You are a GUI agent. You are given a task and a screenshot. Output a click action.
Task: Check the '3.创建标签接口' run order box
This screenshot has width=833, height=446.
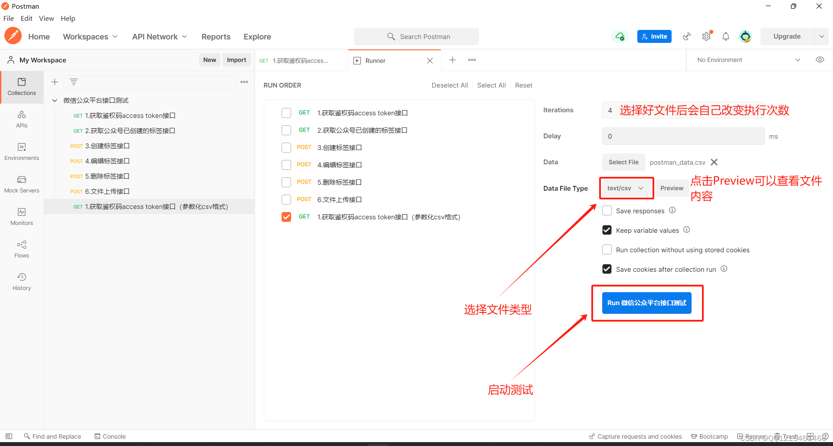(286, 147)
